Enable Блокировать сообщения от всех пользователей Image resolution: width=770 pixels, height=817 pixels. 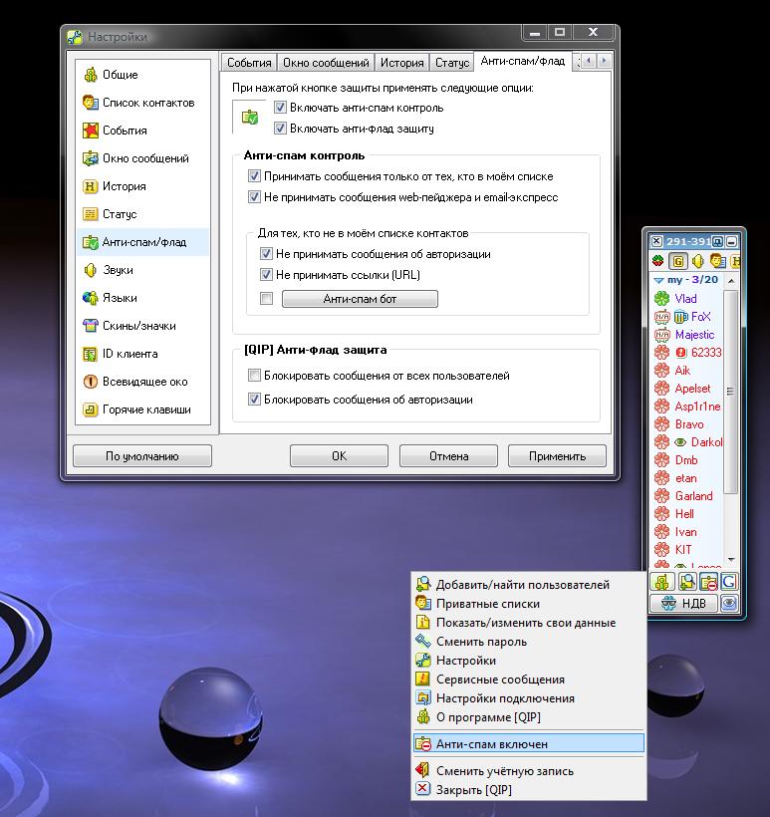tap(254, 376)
